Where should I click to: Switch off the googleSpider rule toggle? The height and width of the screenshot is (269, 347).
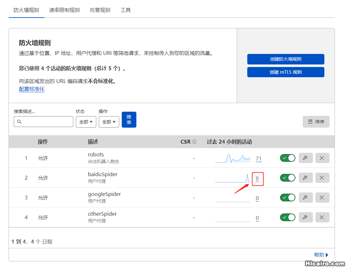(287, 197)
